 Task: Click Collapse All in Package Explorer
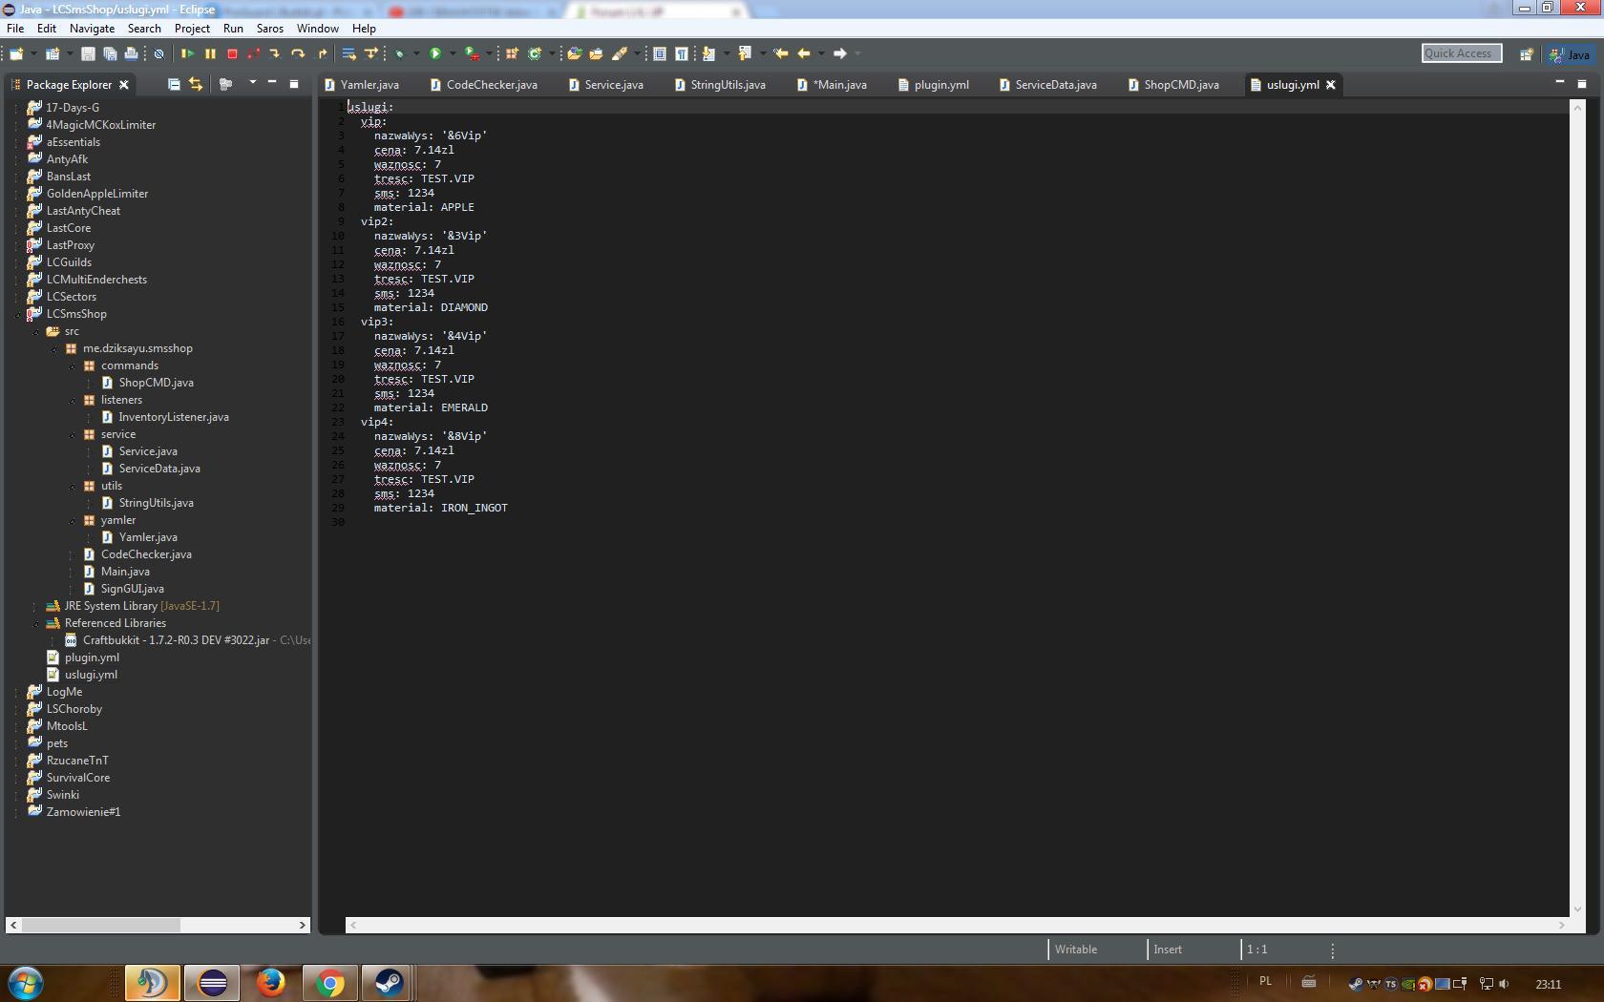174,84
